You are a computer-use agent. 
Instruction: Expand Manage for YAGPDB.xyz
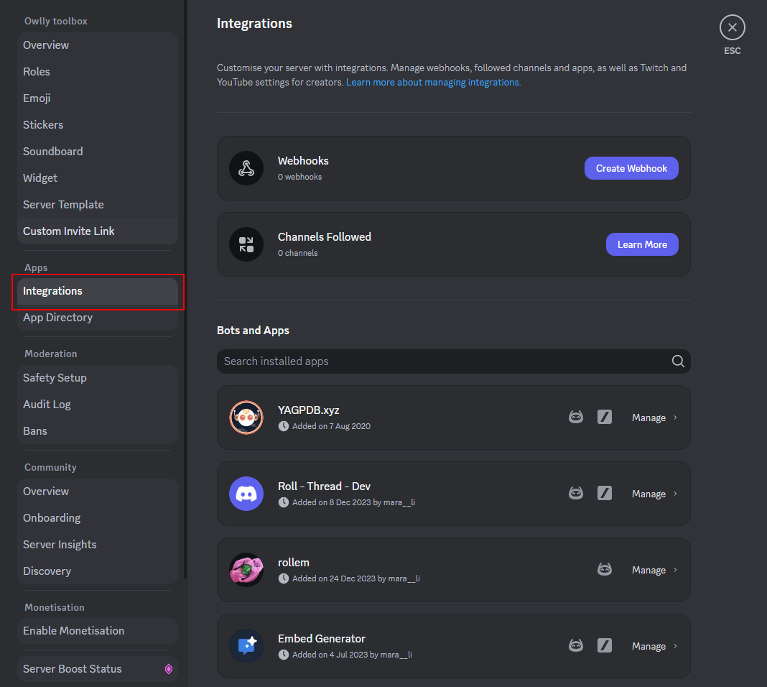654,418
